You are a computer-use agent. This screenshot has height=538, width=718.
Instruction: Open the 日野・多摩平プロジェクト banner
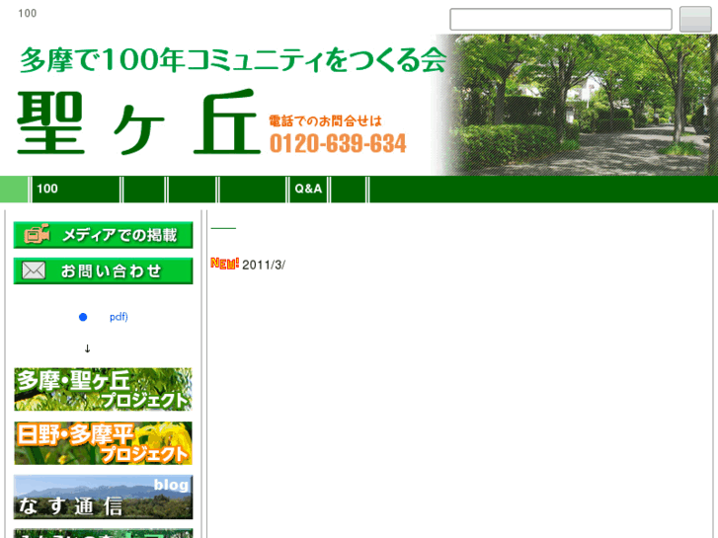pos(103,443)
